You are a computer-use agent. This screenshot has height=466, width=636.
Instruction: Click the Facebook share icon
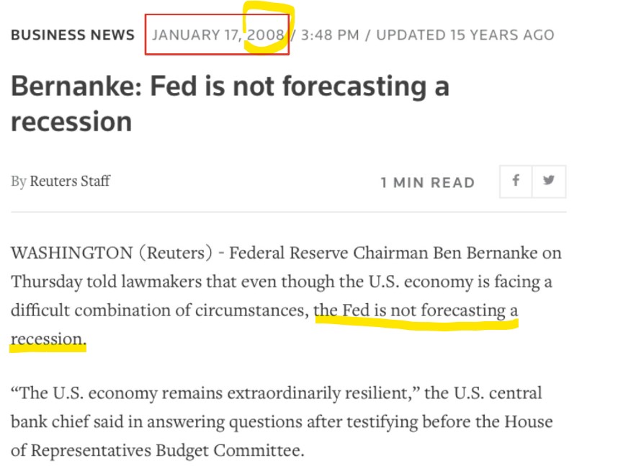pos(516,181)
